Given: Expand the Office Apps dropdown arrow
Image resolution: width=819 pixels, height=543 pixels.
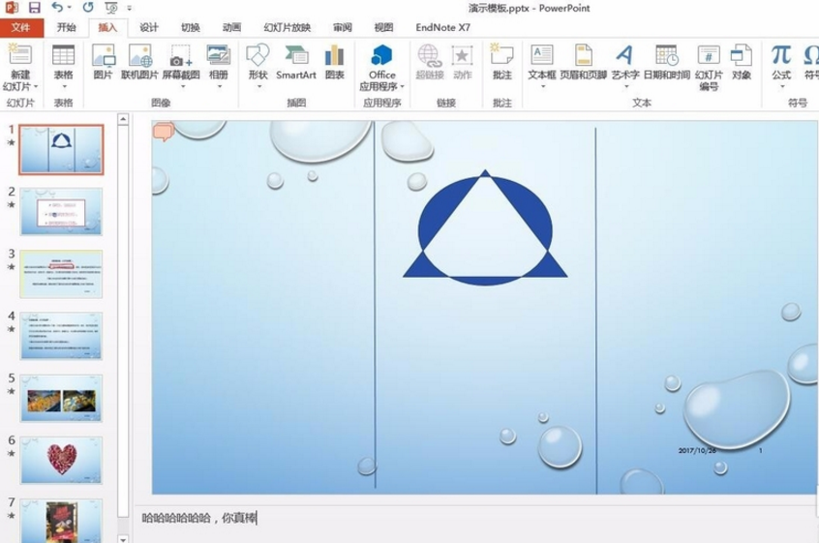Looking at the screenshot, I should point(402,87).
